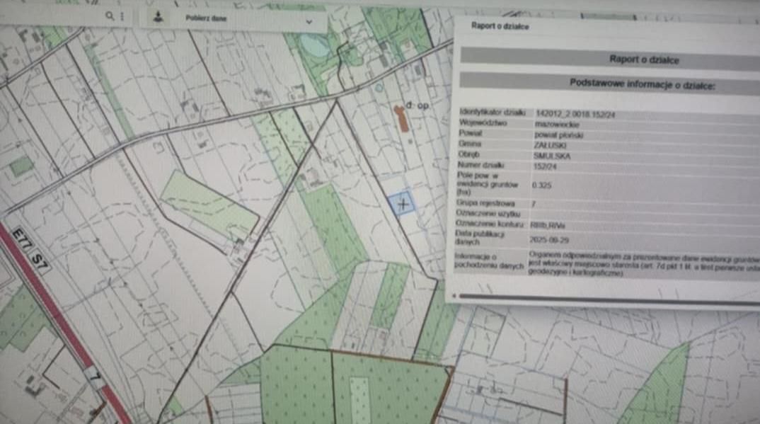
Task: Click the Podstawowe informacje o działce heading
Action: tap(643, 85)
